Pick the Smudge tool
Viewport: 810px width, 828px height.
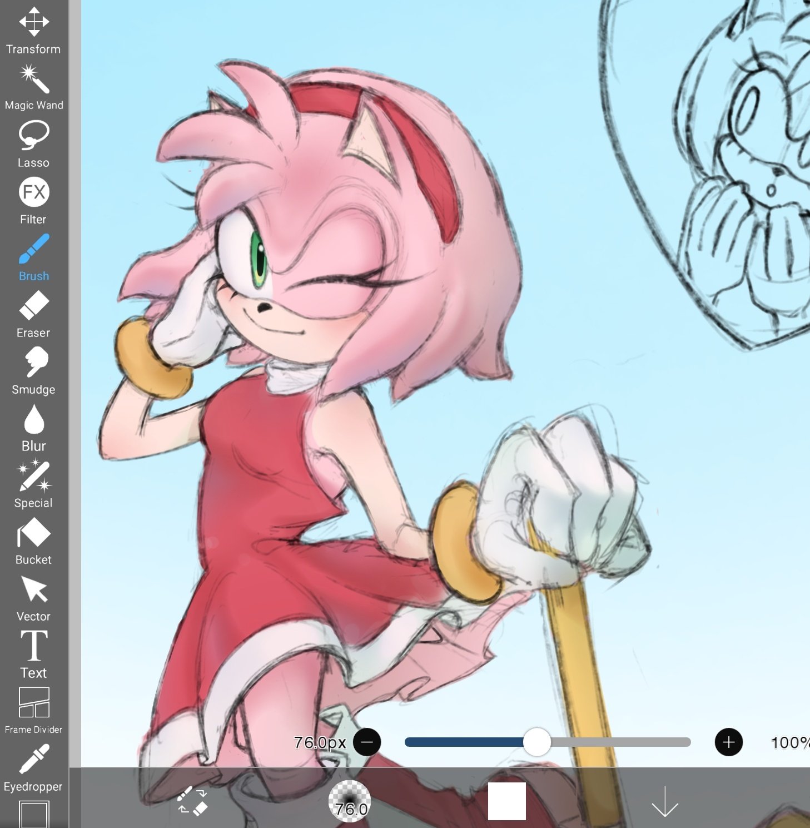click(x=34, y=371)
